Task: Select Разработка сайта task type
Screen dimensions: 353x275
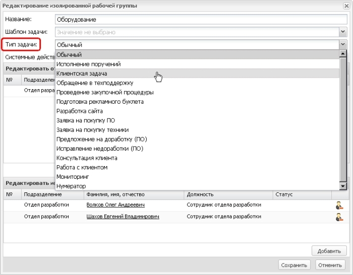Action: click(80, 111)
